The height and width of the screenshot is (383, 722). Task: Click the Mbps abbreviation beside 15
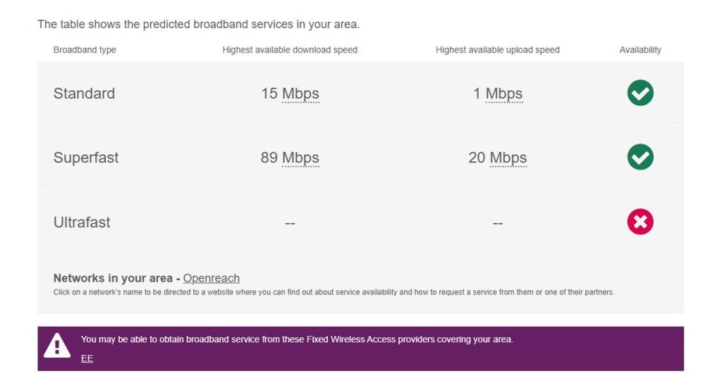pos(300,94)
